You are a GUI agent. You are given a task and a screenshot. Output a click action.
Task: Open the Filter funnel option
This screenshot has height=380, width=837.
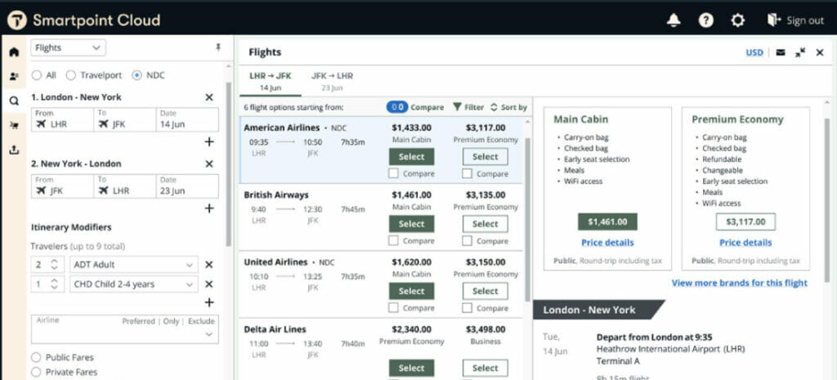pos(468,107)
